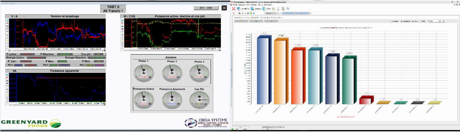This screenshot has width=460, height=132.
Task: Open the Catalogue menu in menu bar
Action: pos(242,5)
